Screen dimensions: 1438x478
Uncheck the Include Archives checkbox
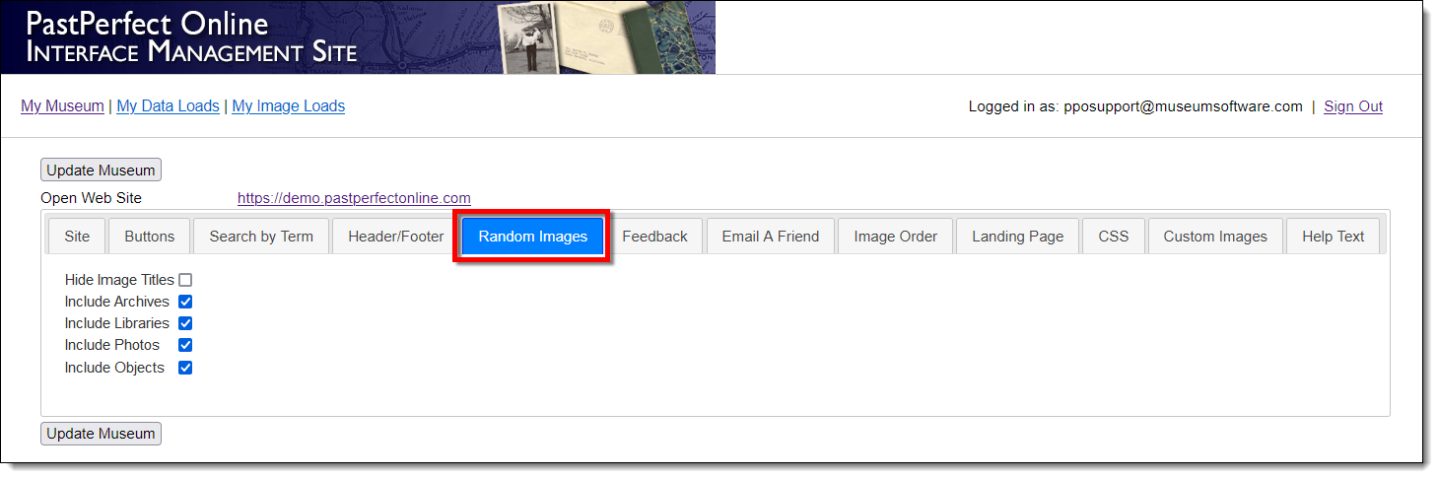click(185, 302)
